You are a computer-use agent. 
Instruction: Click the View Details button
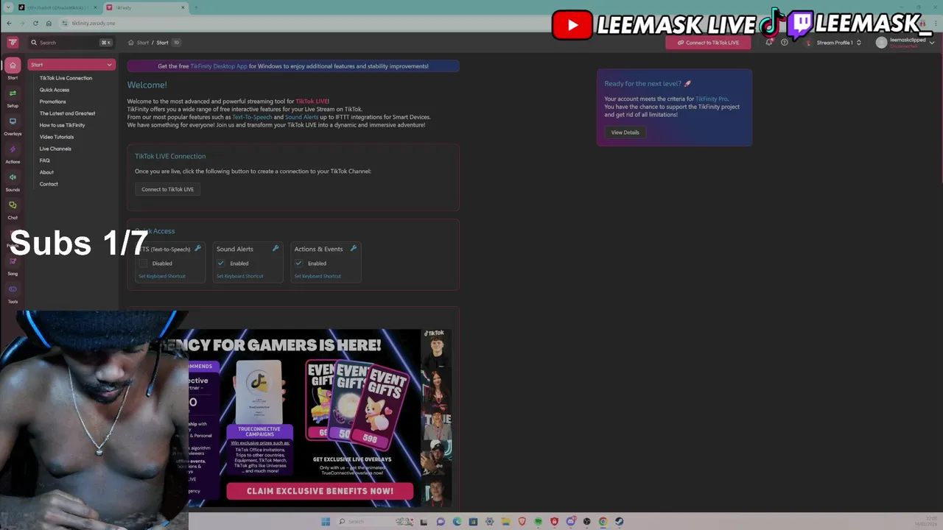[x=625, y=132]
